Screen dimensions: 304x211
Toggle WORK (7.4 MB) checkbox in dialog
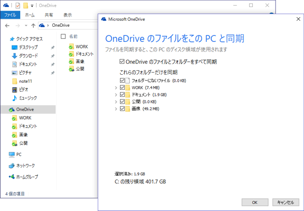pyautogui.click(x=122, y=87)
